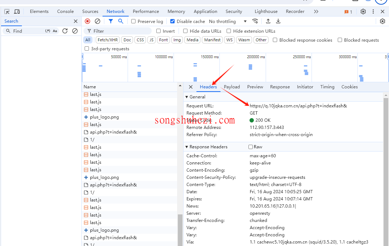Close the request details pane

click(x=190, y=87)
